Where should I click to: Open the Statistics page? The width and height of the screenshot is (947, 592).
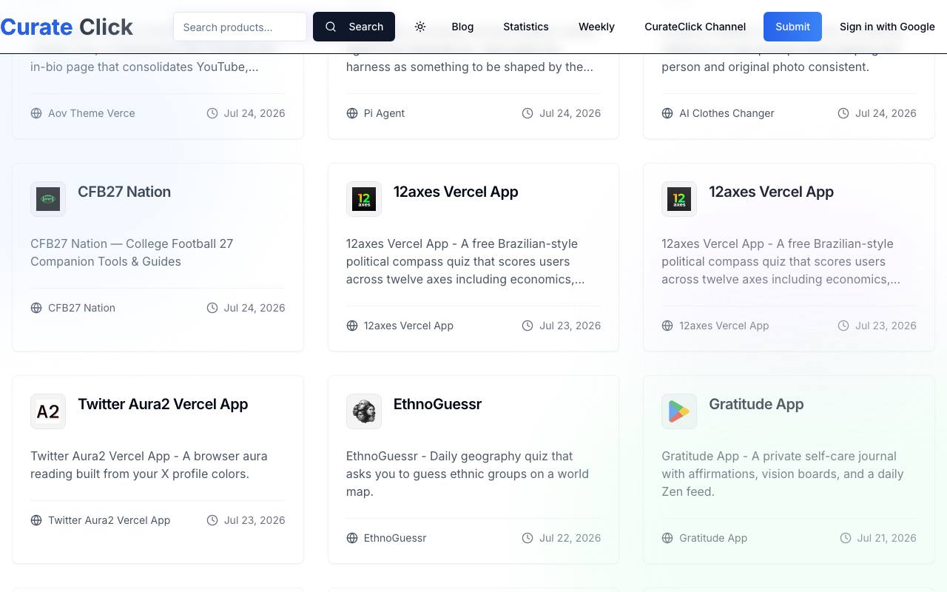tap(526, 27)
